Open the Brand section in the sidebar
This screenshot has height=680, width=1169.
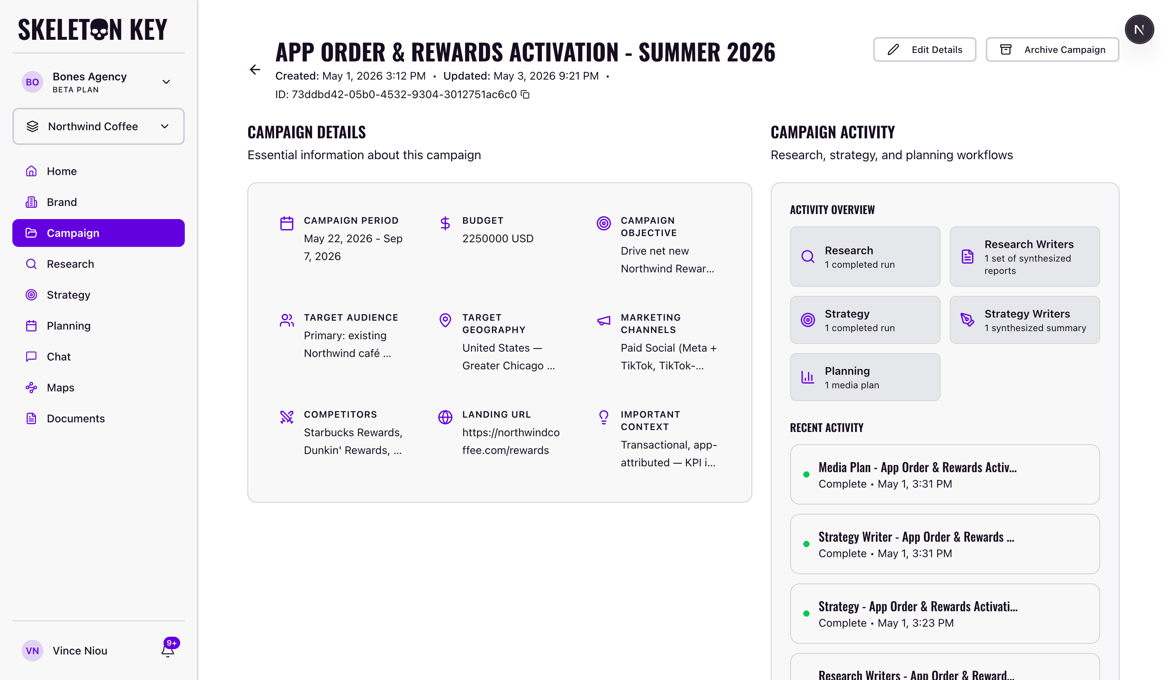click(x=98, y=202)
